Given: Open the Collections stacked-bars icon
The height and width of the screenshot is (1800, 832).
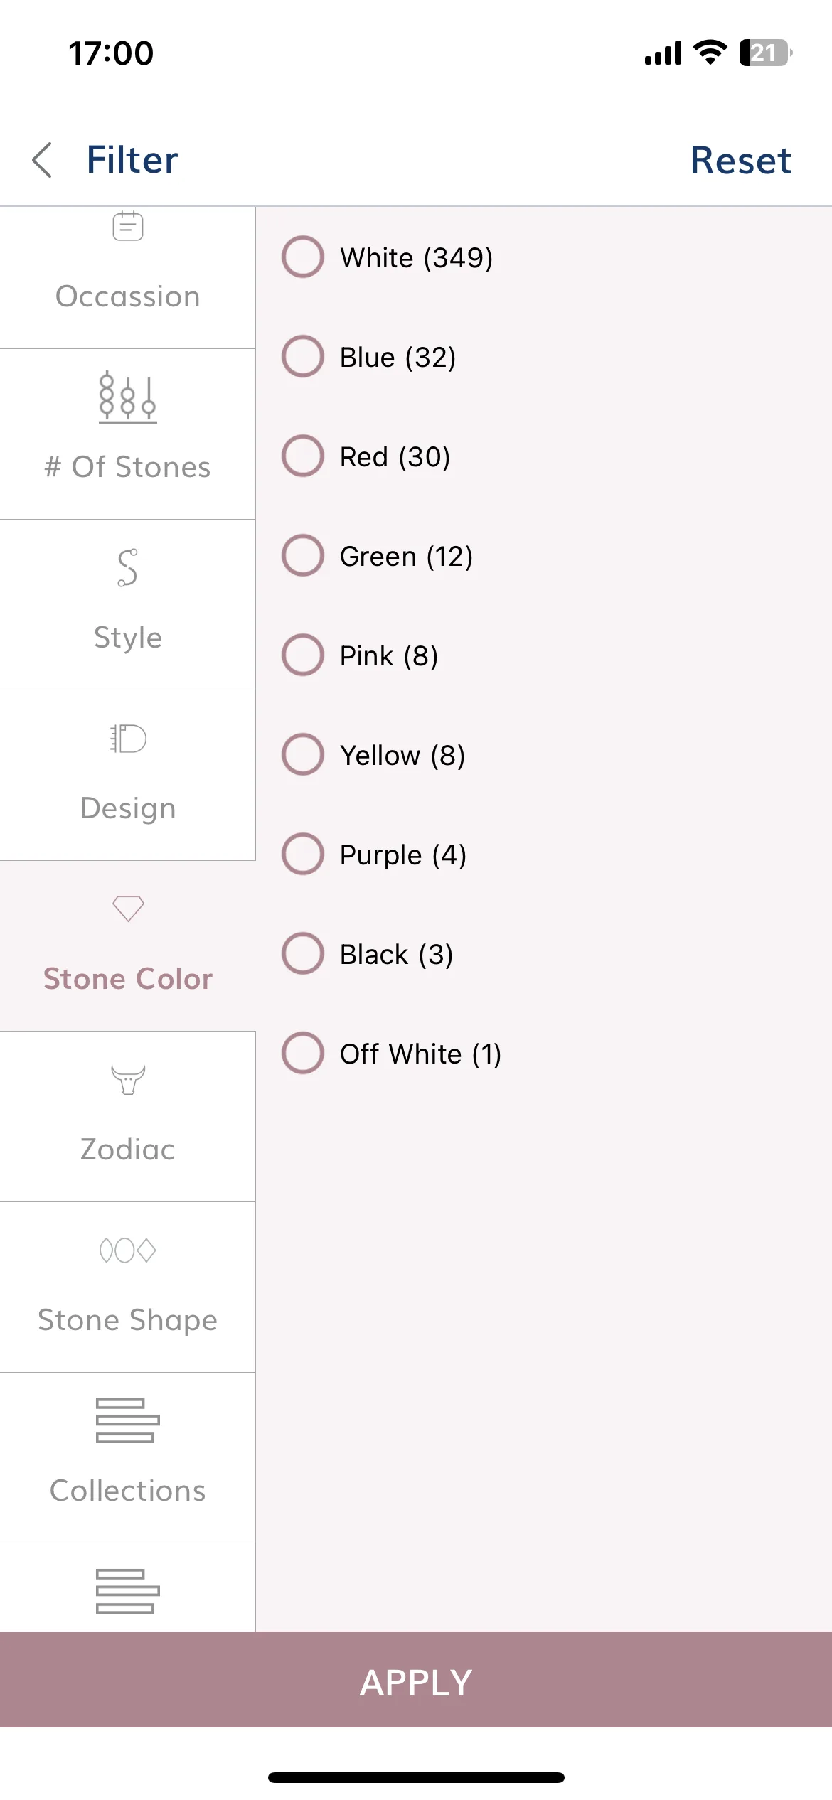Looking at the screenshot, I should click(128, 1420).
